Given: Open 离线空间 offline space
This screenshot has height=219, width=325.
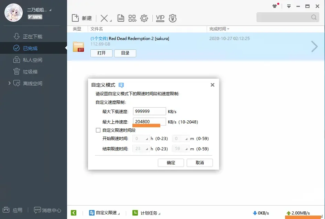Looking at the screenshot, I should tap(33, 83).
